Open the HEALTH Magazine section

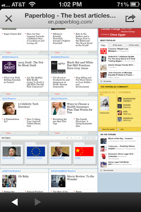(x=59, y=99)
